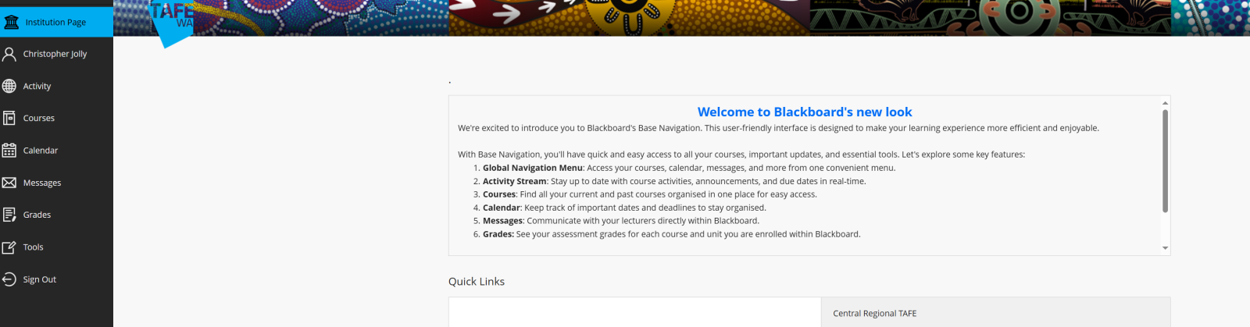
Task: Open the Calendar menu label
Action: pyautogui.click(x=41, y=151)
